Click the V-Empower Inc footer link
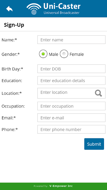 [61, 186]
